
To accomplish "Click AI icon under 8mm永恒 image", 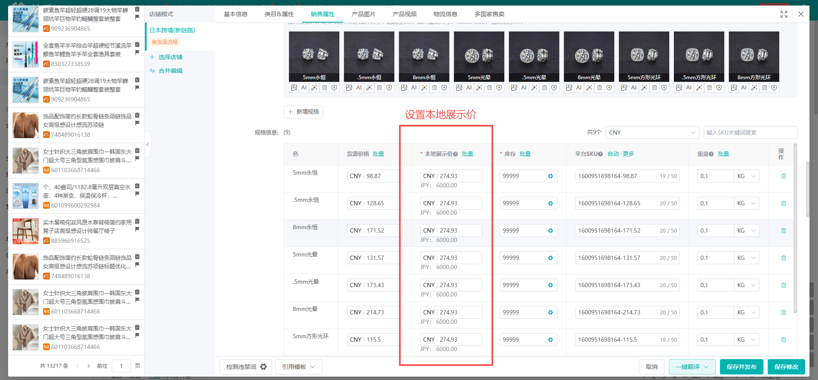I will point(414,88).
